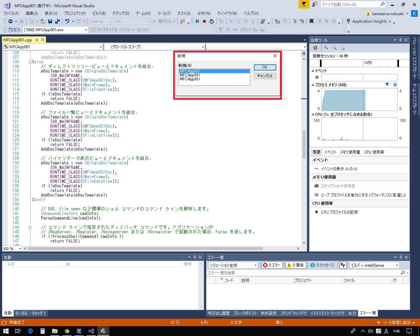420x336 pixels.
Task: Toggle the 0 エラー errors filter
Action: coord(272,265)
